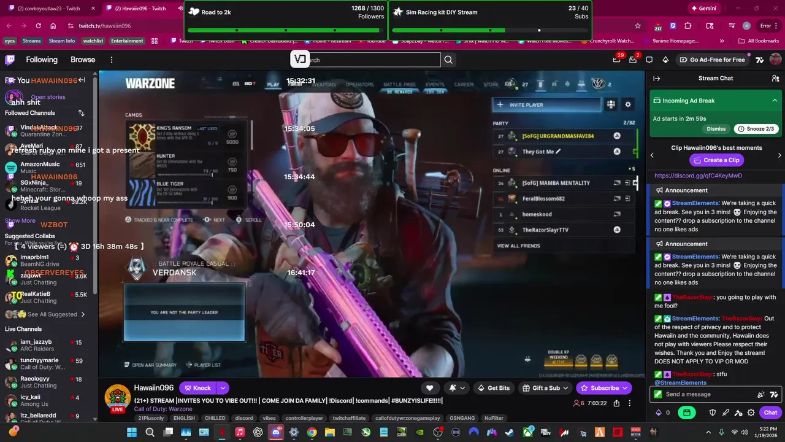Click the Get Bits button under stream
The image size is (785, 442).
(x=493, y=388)
